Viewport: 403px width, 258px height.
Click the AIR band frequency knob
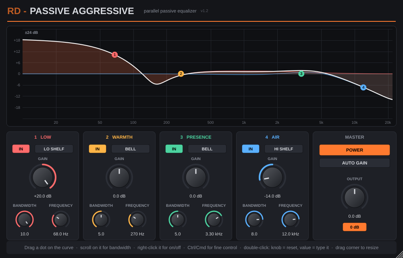tap(291, 220)
